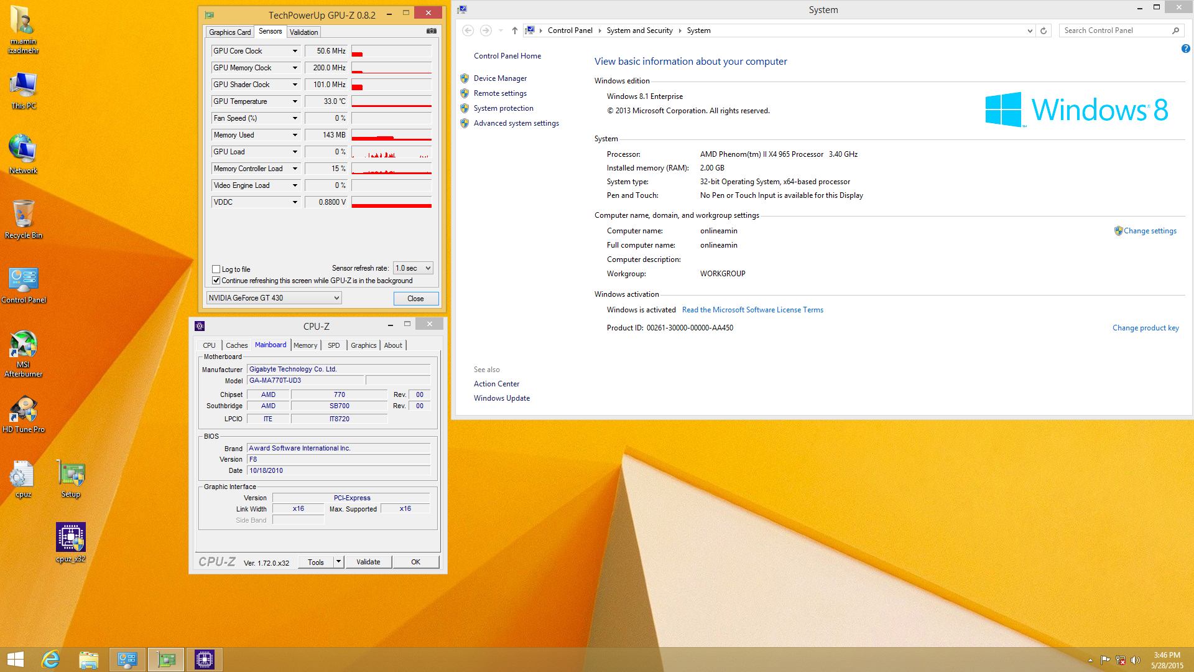Open Action Center flag tray icon
Screen dimensions: 1194x672
pyautogui.click(x=1105, y=660)
